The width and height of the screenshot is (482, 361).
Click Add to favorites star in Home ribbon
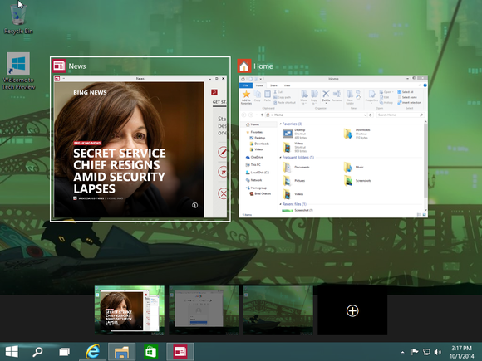point(246,95)
